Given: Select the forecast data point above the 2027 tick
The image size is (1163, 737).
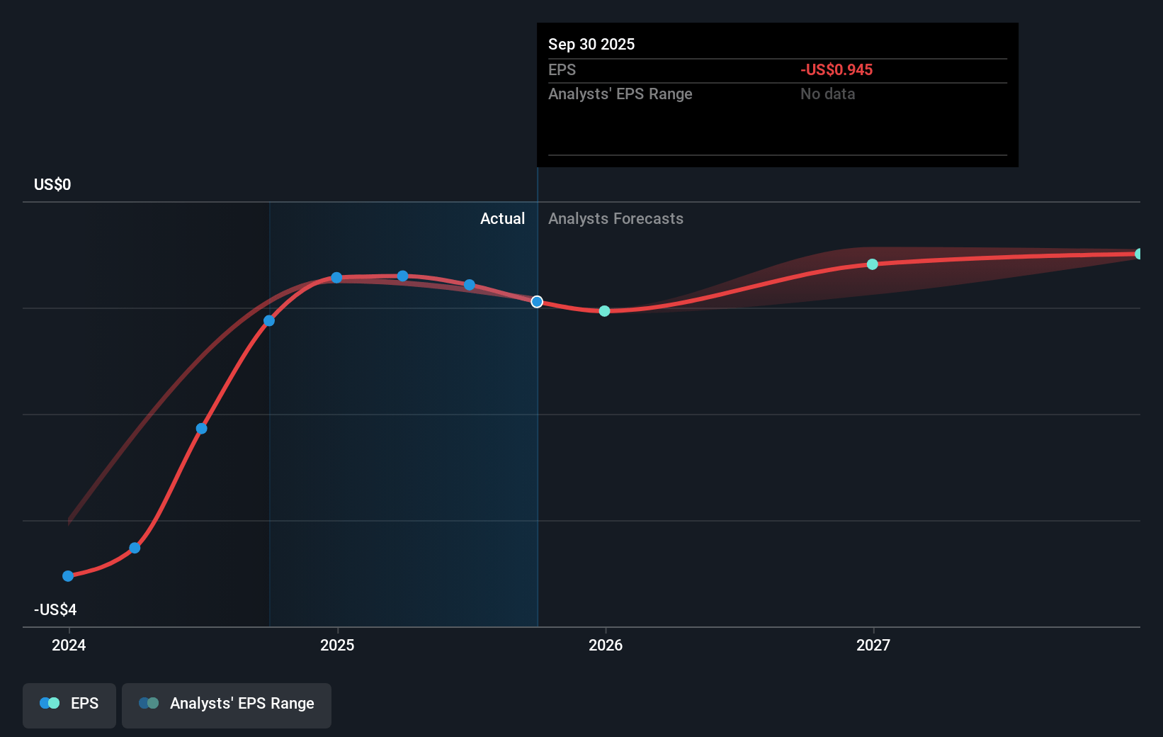Looking at the screenshot, I should pos(873,264).
